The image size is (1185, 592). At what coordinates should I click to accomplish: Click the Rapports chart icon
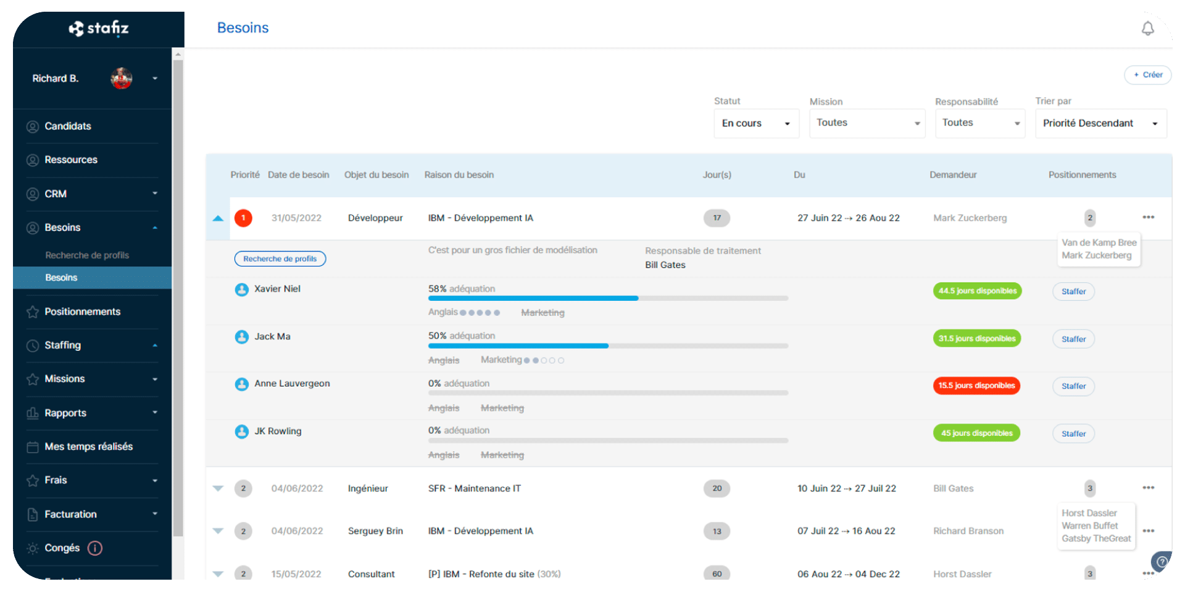[33, 413]
